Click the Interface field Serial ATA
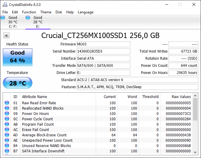 103,59
